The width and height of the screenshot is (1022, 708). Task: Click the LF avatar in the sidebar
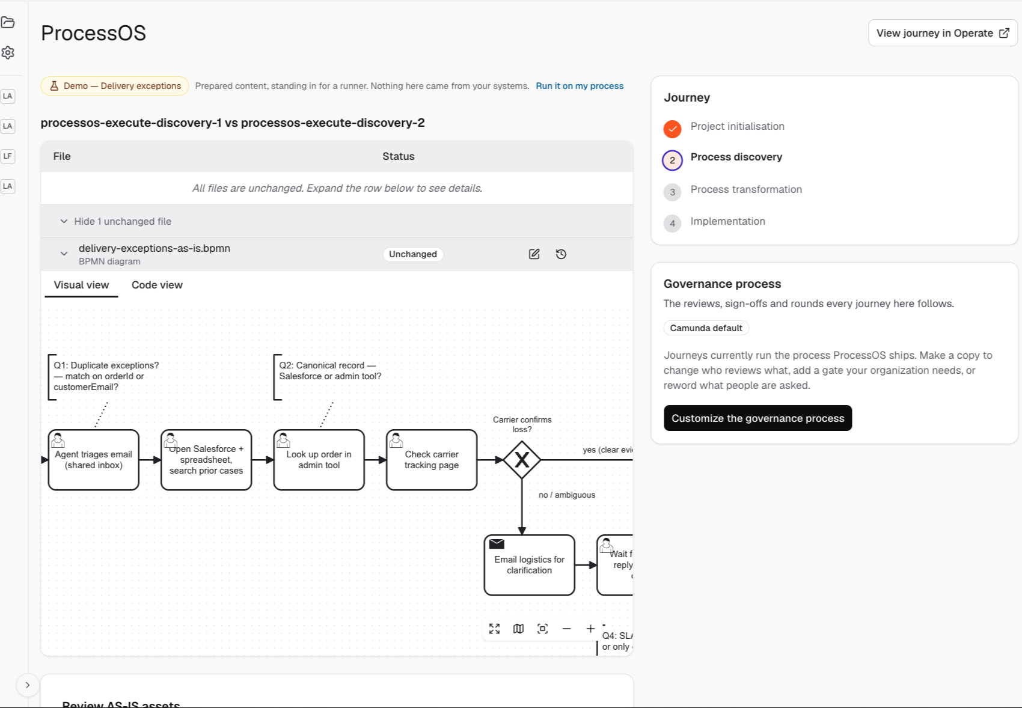pos(8,156)
